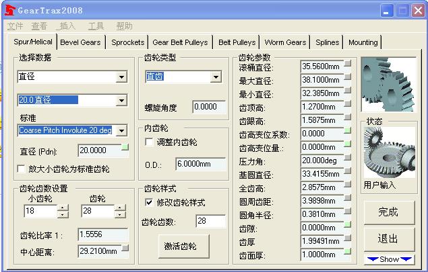The width and height of the screenshot is (428, 272).
Task: Click the Show button
Action: (389, 259)
